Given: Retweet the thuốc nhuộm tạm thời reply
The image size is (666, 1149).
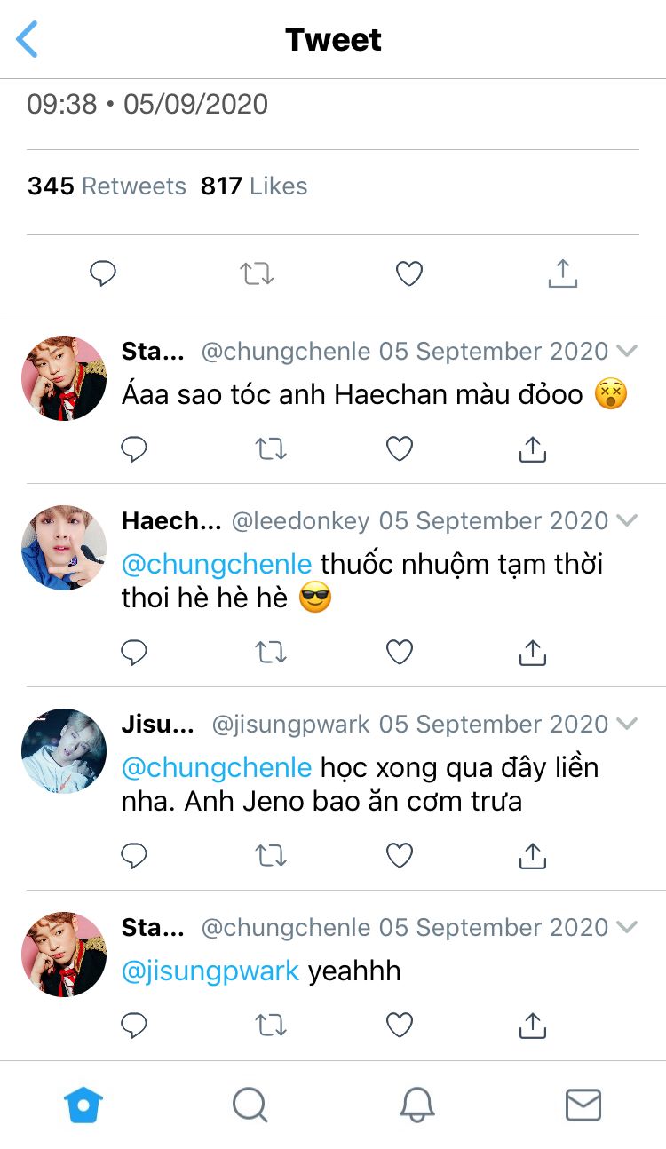Looking at the screenshot, I should click(x=270, y=654).
